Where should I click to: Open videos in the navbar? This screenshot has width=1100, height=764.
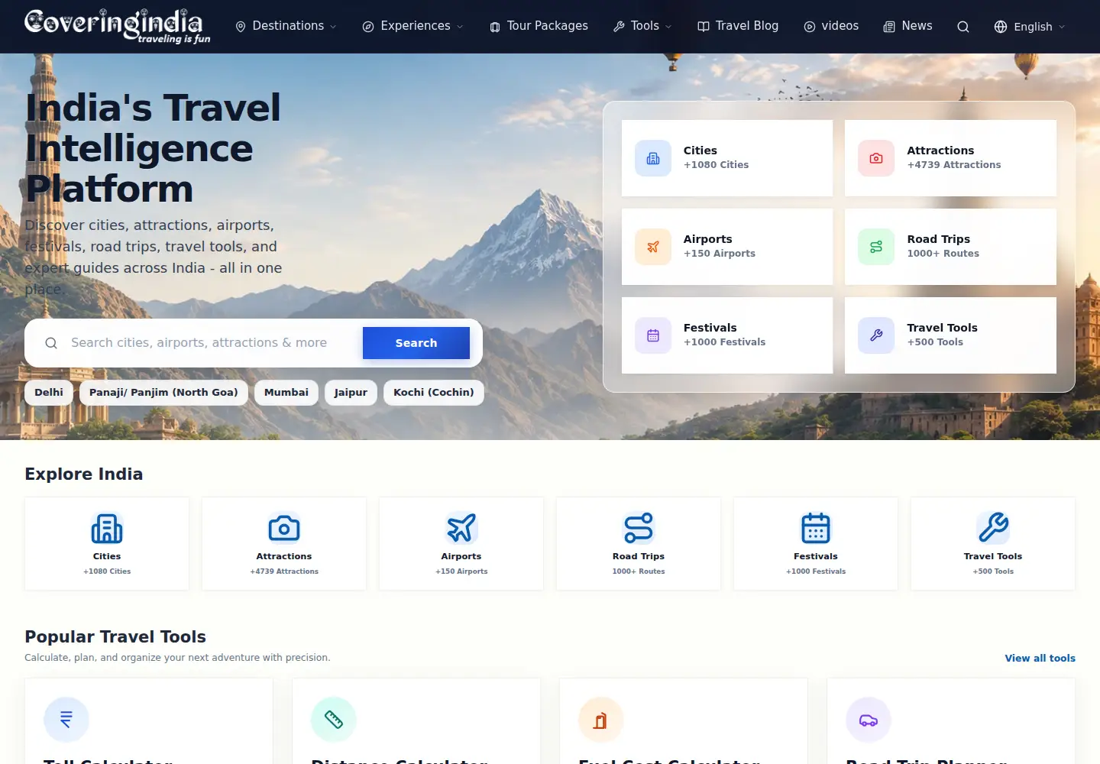[831, 26]
